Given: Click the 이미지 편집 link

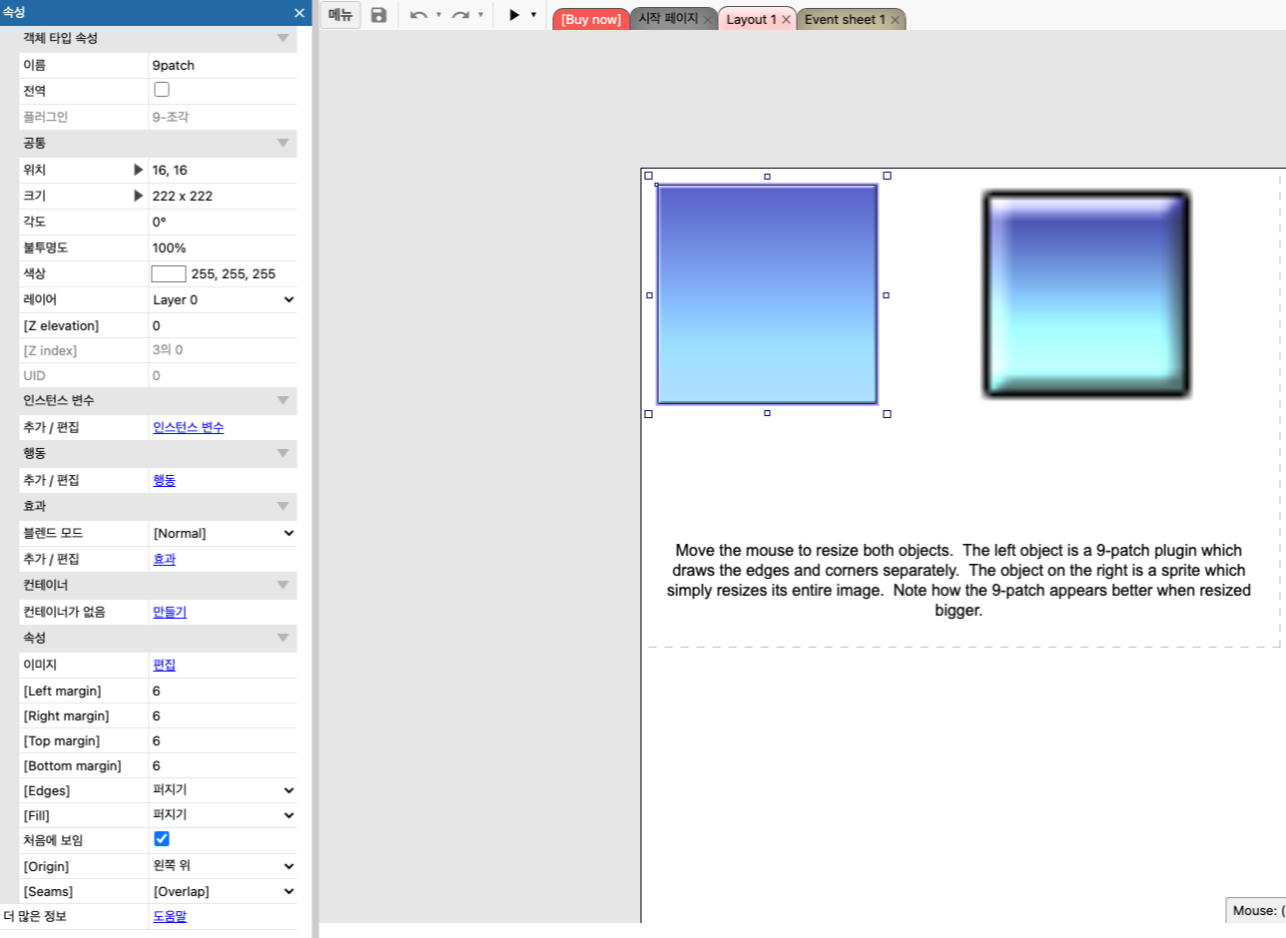Looking at the screenshot, I should pos(164,665).
